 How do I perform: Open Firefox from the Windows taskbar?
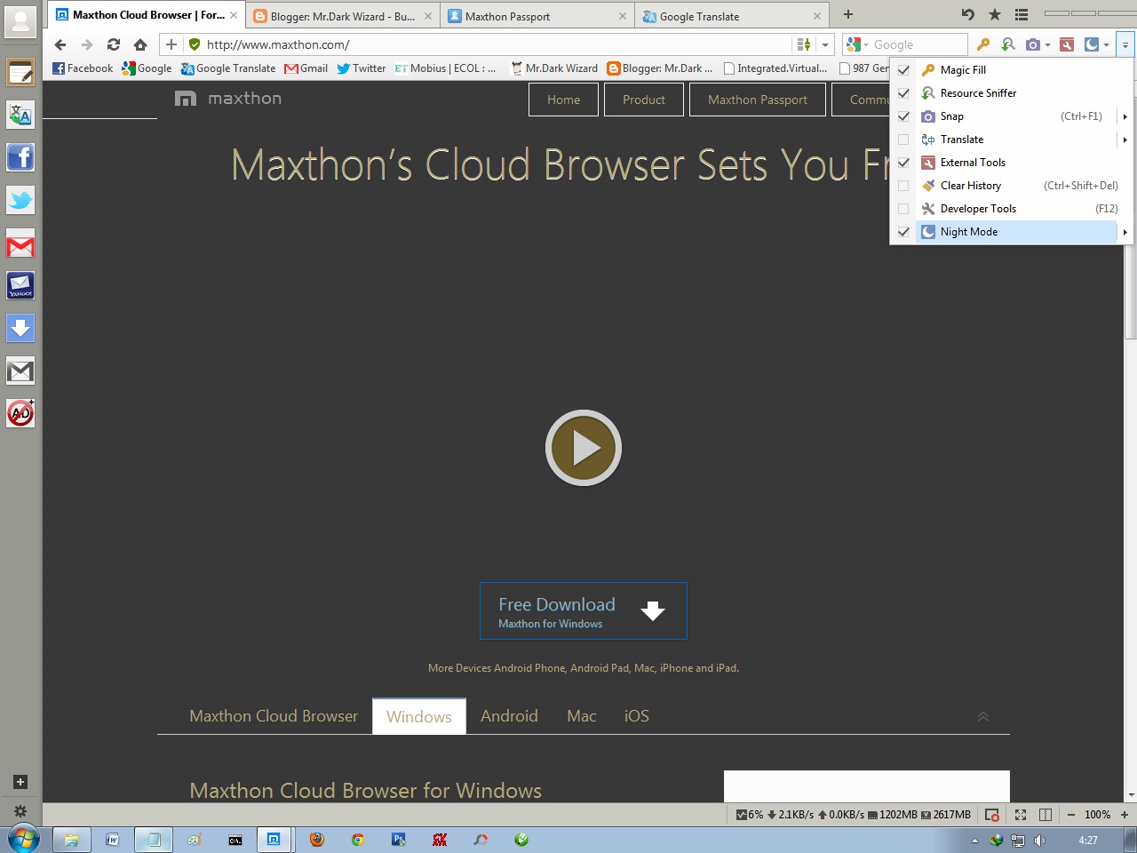(316, 839)
